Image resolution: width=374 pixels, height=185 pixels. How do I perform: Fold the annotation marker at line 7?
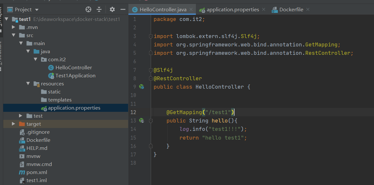(150, 70)
